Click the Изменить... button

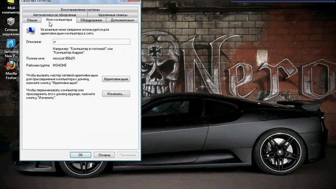click(x=116, y=94)
